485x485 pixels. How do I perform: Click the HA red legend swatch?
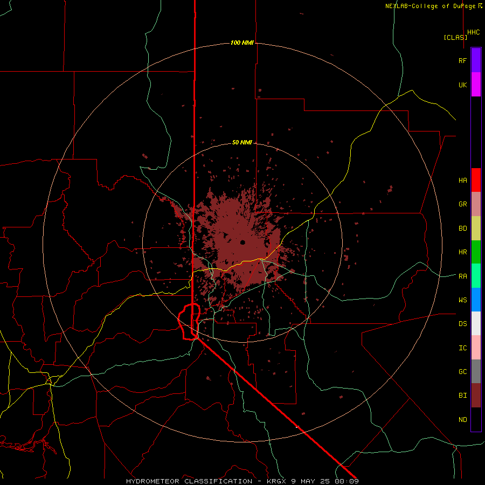click(x=476, y=180)
